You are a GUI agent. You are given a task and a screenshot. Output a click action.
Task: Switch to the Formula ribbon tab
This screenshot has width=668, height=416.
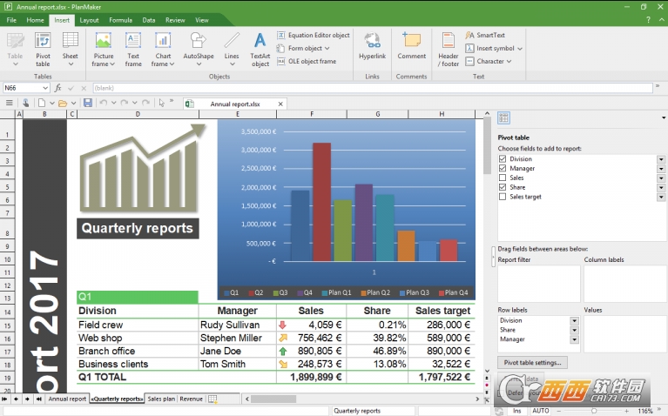tap(120, 19)
